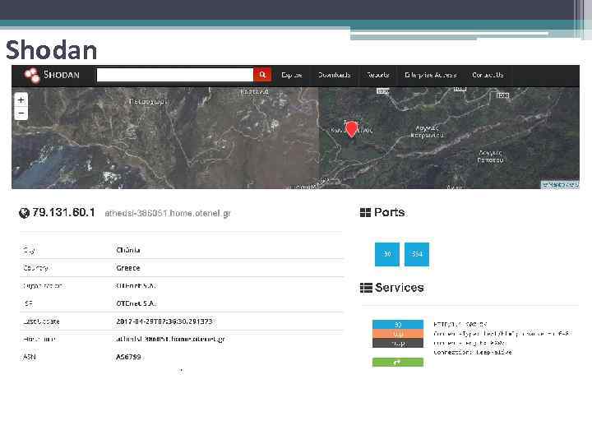
Task: Open the Reports menu item
Action: [378, 75]
